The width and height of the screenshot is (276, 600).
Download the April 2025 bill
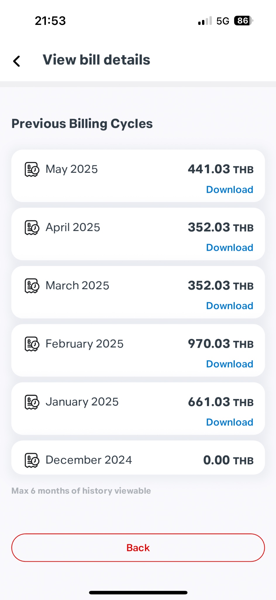tap(230, 248)
